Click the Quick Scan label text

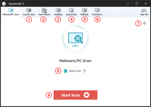click(x=75, y=71)
